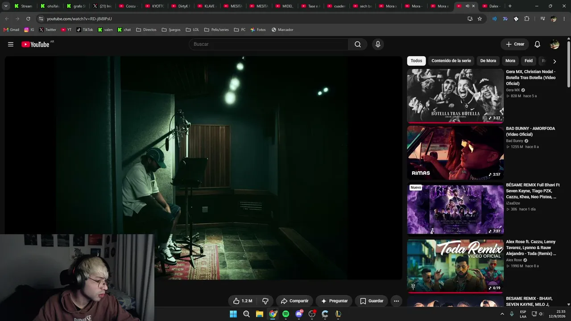Mute the playing tab's speaker icon

coord(467,6)
